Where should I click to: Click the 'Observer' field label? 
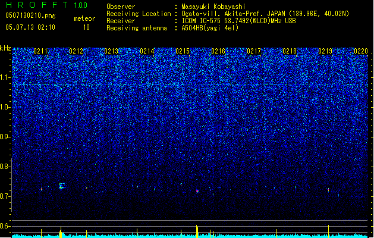(121, 7)
